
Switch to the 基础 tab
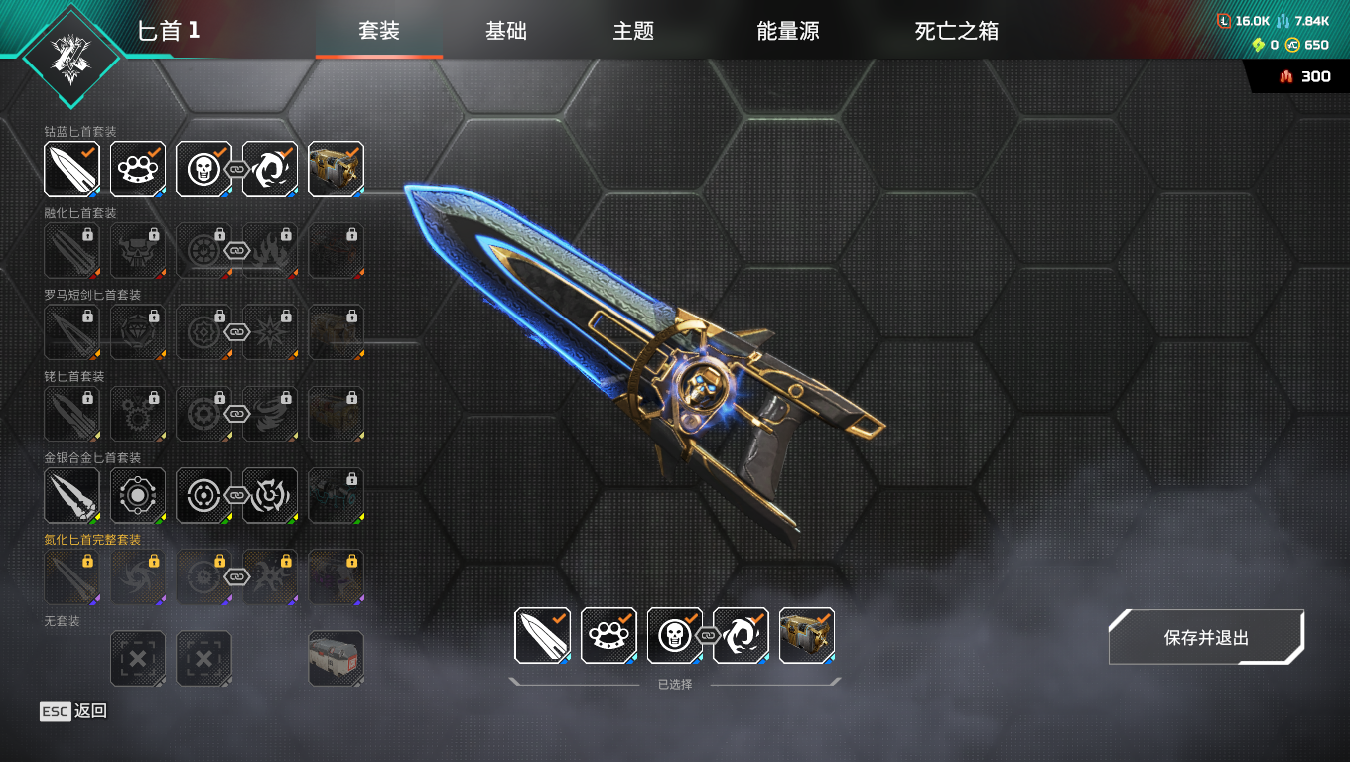[x=506, y=31]
